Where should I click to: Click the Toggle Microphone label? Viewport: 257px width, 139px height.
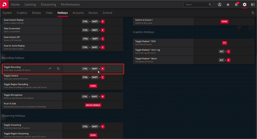click(13, 95)
